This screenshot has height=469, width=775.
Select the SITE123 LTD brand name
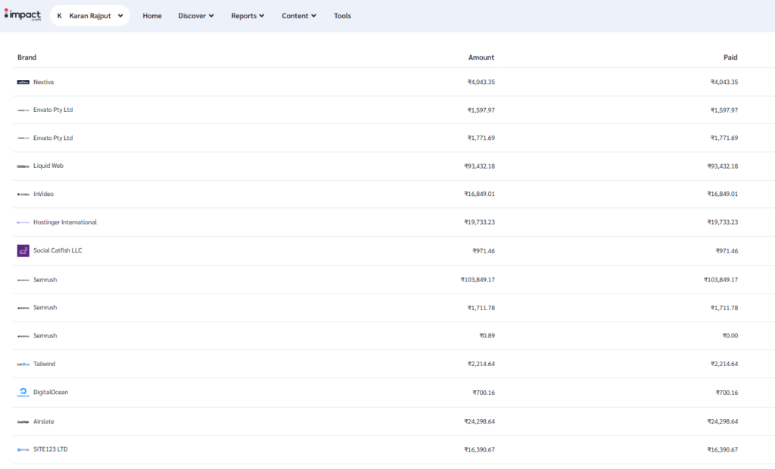coord(51,449)
